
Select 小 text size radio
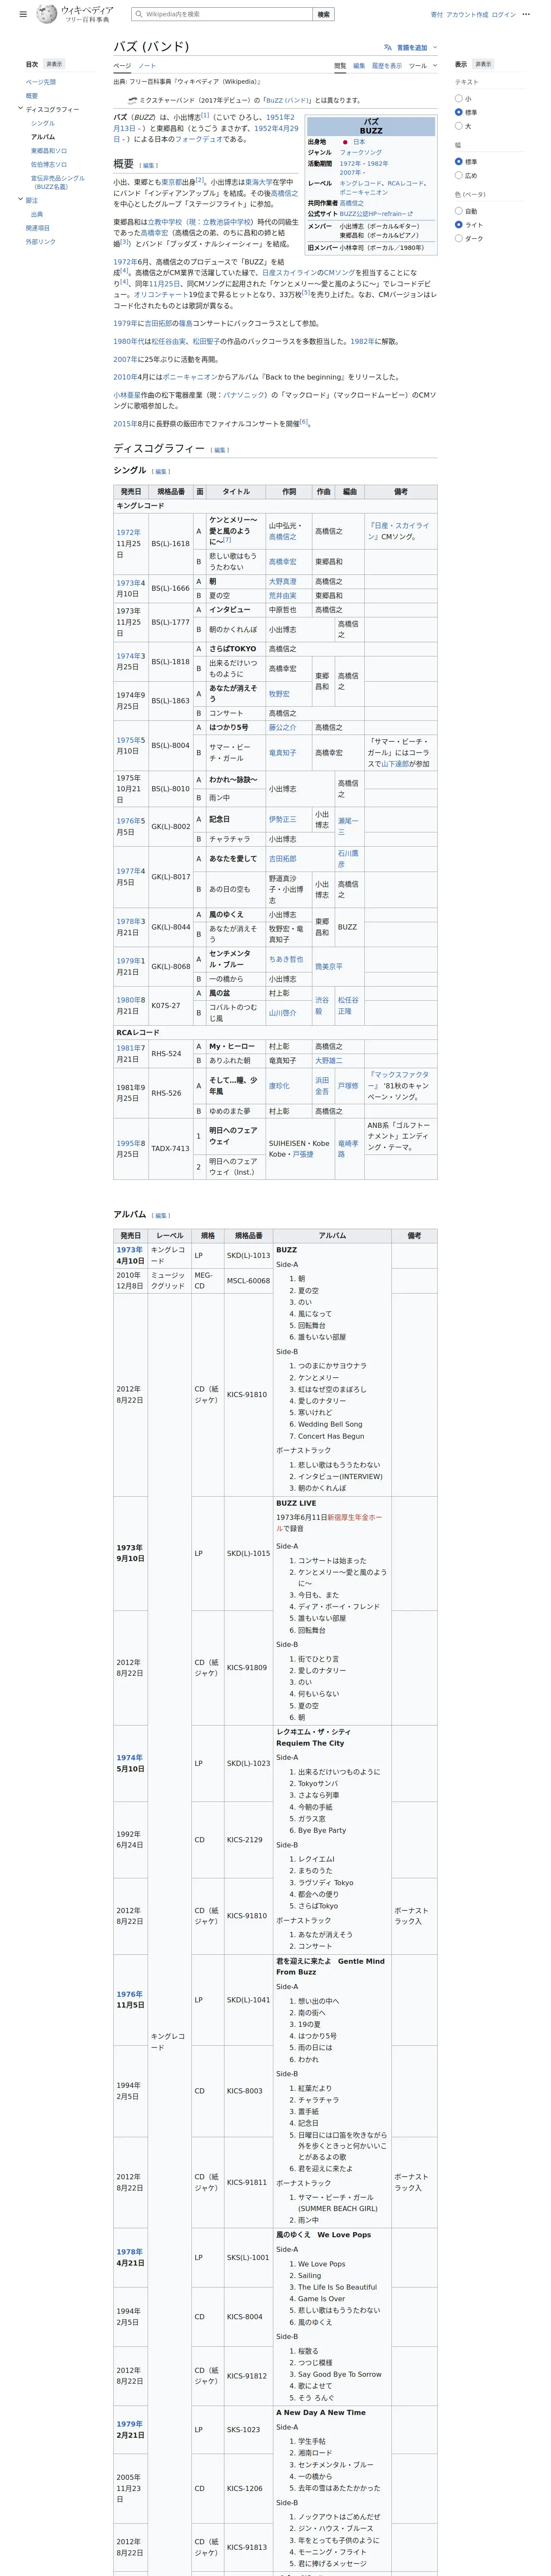[x=459, y=98]
